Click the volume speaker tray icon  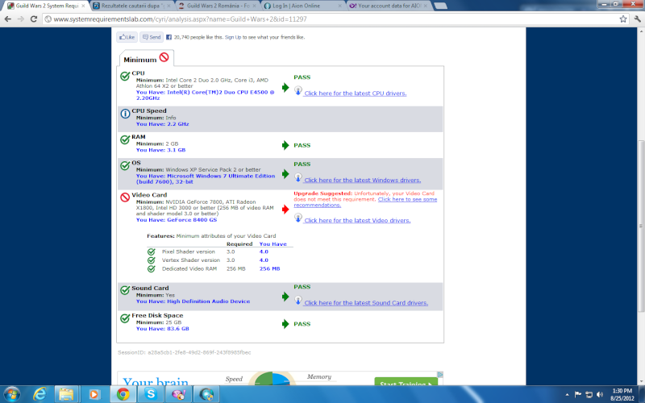[x=600, y=394]
